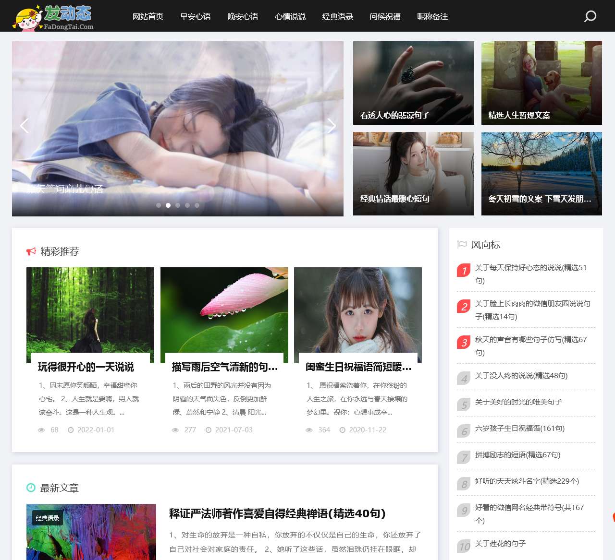Image resolution: width=615 pixels, height=560 pixels.
Task: Open 冬天初雪的文案 featured image
Action: point(541,173)
